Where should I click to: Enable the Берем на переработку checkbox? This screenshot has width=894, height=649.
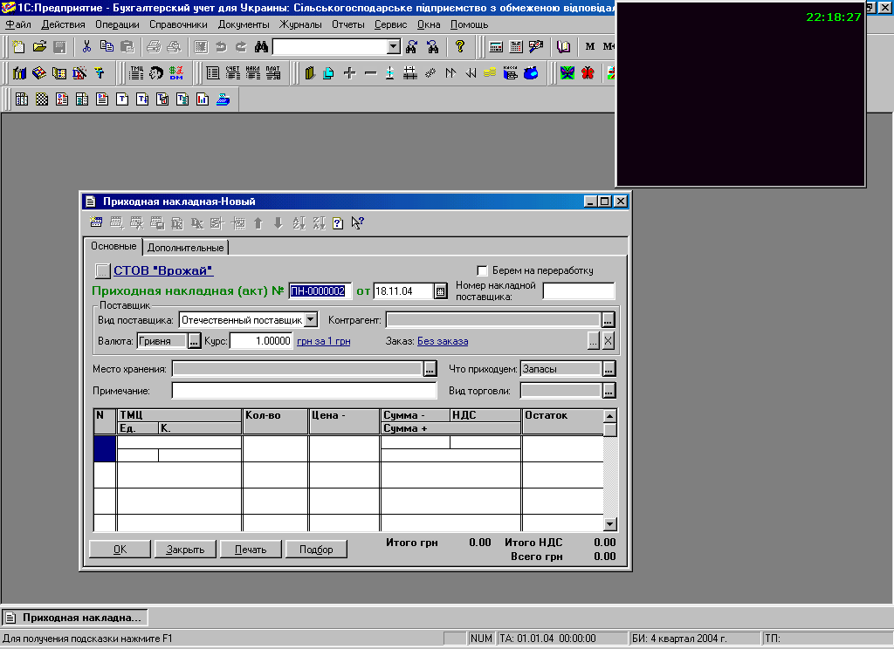[482, 270]
